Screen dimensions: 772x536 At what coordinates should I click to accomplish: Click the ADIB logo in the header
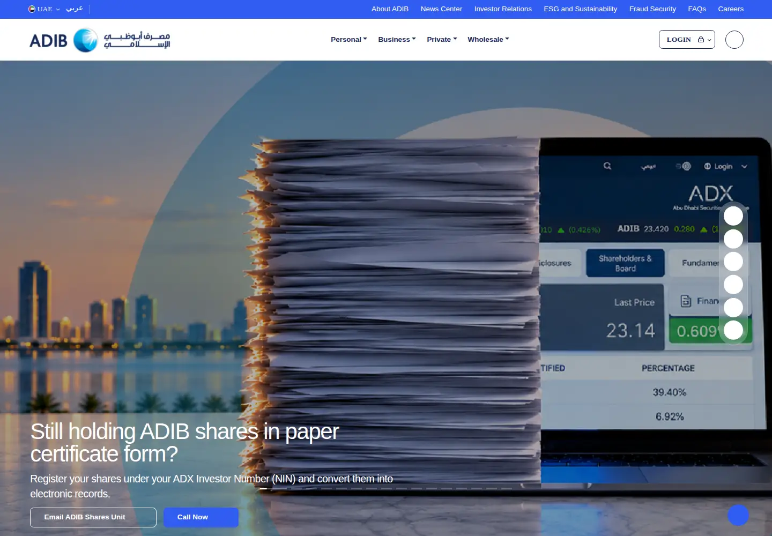[100, 40]
